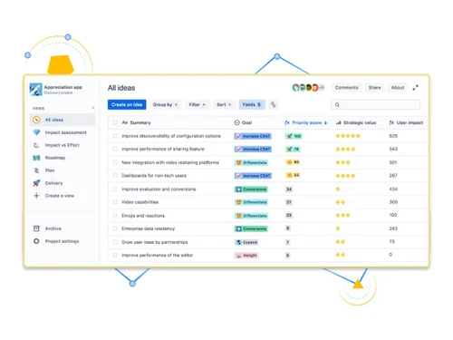This screenshot has width=453, height=340.
Task: Check 'Improve discoverability of configuration options' row
Action: point(115,136)
